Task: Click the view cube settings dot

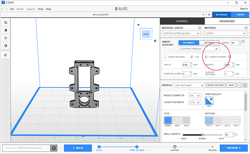Action: 155,41
